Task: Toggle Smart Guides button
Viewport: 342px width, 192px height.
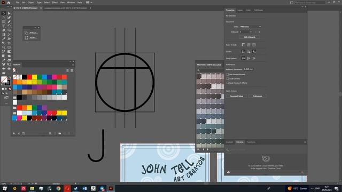Action: click(254, 52)
